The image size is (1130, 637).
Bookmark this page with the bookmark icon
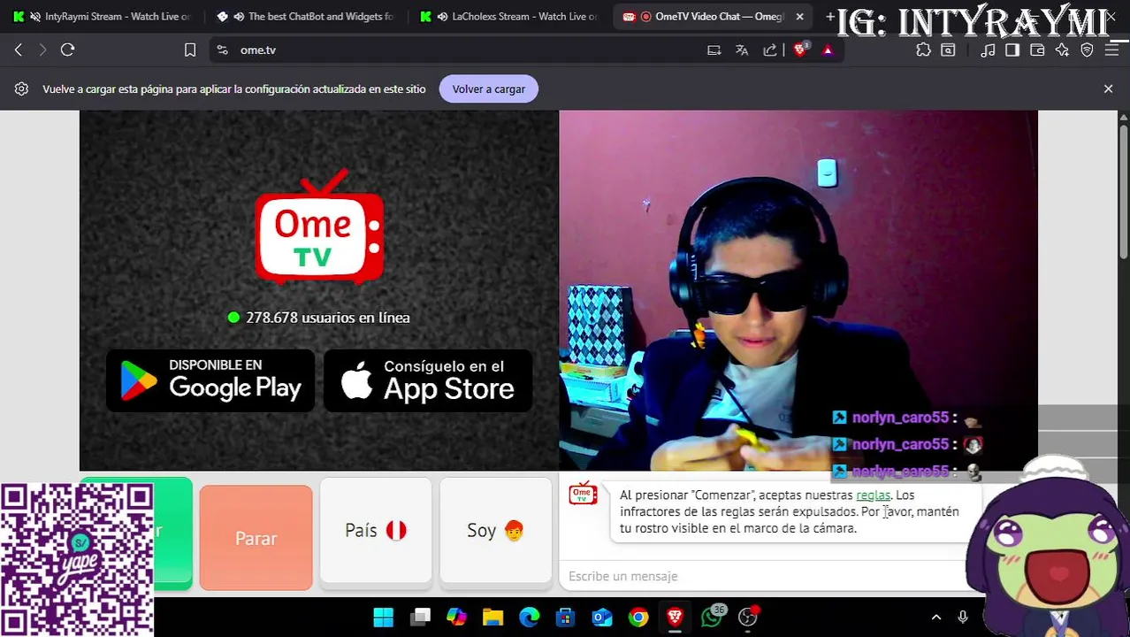tap(190, 50)
